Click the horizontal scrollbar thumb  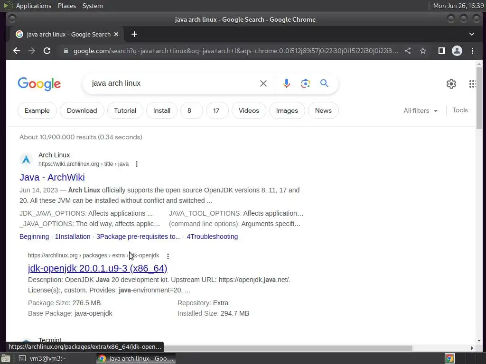(x=288, y=348)
